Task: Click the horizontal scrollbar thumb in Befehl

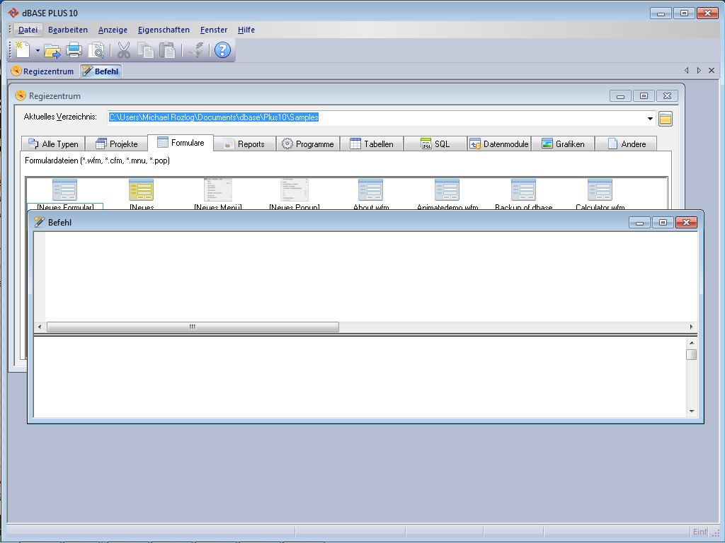Action: pyautogui.click(x=193, y=327)
